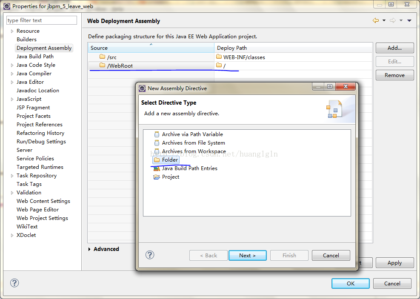The width and height of the screenshot is (420, 299).
Task: Expand the Java Compiler node
Action: (x=12, y=74)
